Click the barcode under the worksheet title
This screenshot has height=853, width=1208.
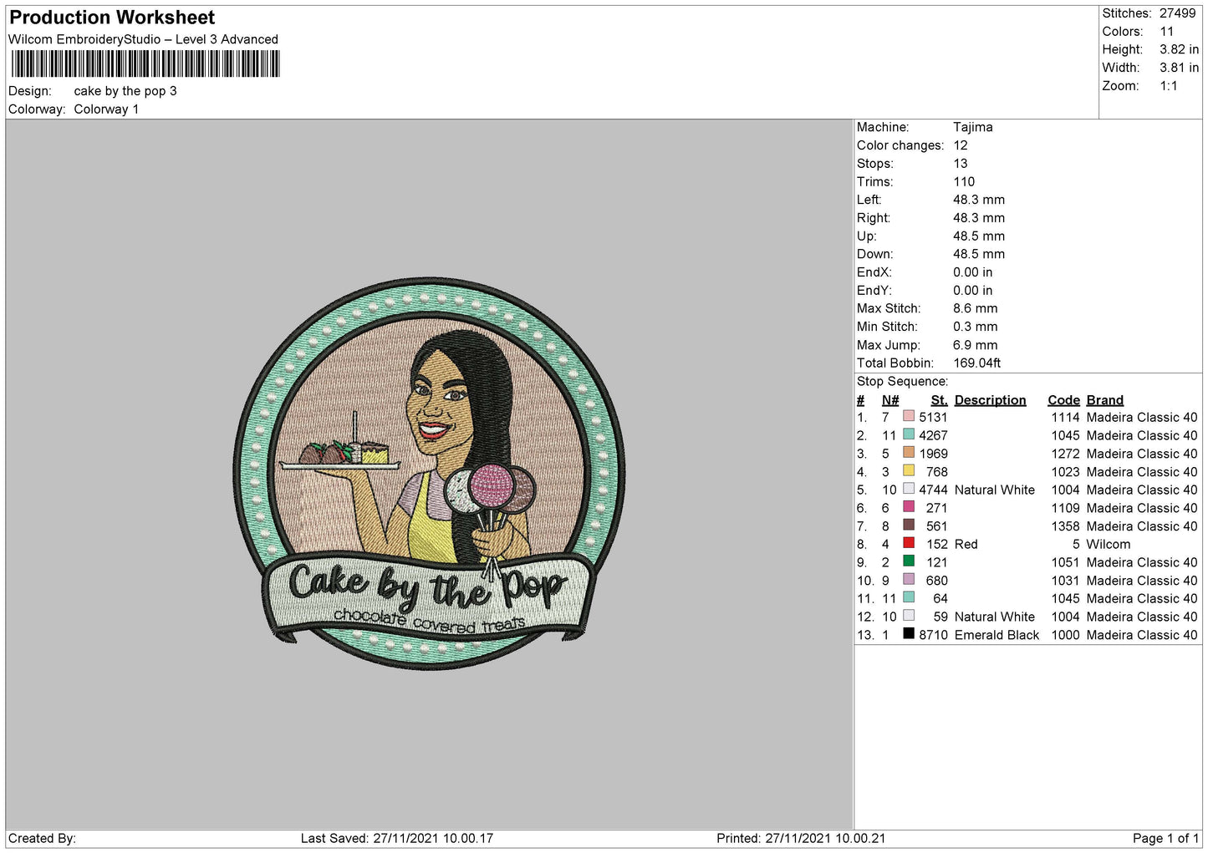145,64
